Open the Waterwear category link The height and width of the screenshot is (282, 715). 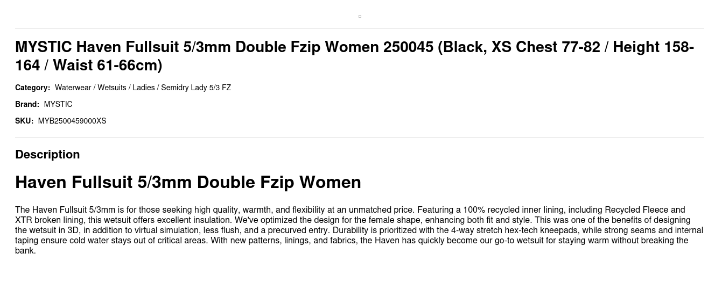[x=73, y=88]
